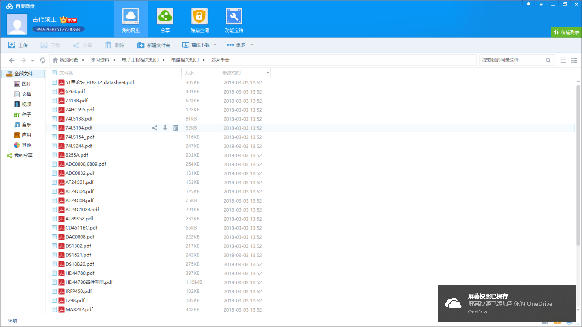Open the 隐藏空间 tab
Viewport: 582px width, 327px height.
coord(199,20)
